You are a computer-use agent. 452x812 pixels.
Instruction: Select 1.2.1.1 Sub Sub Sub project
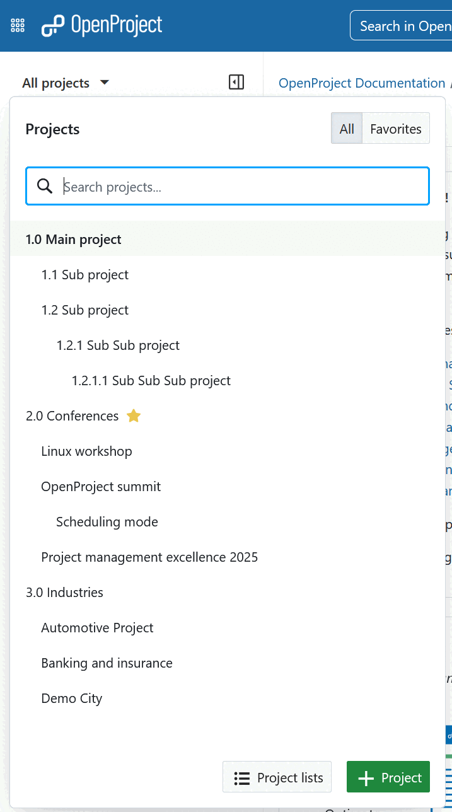151,380
